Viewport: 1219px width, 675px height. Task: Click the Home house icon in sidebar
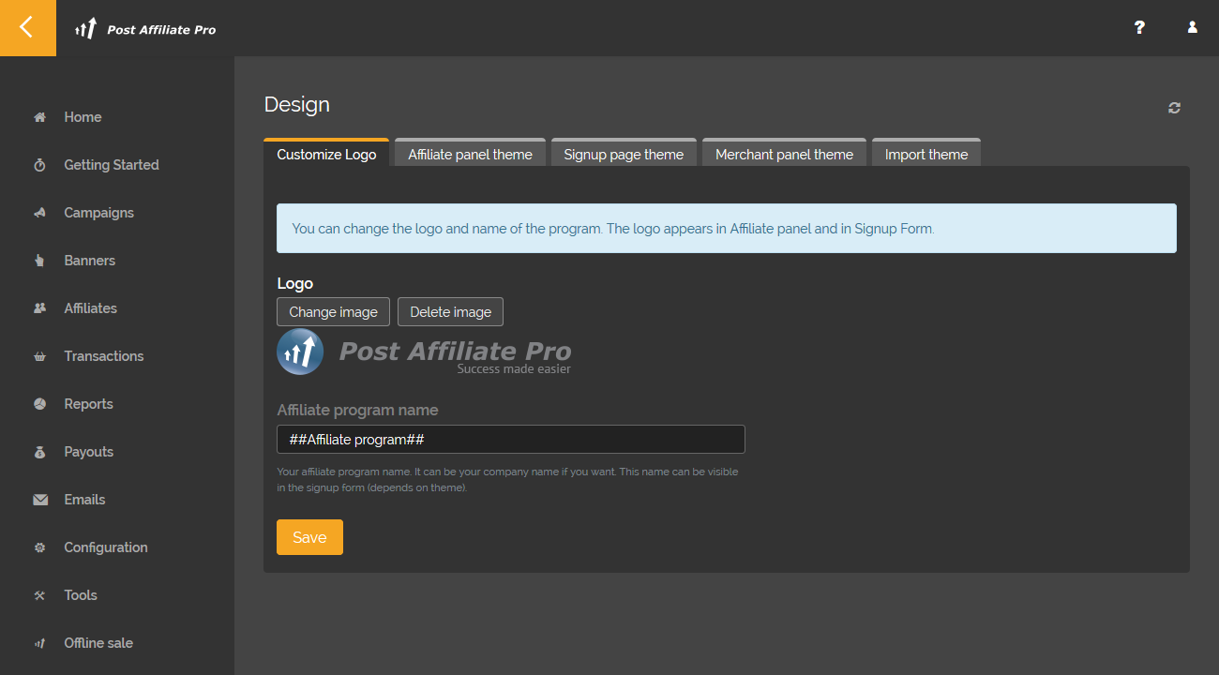39,117
